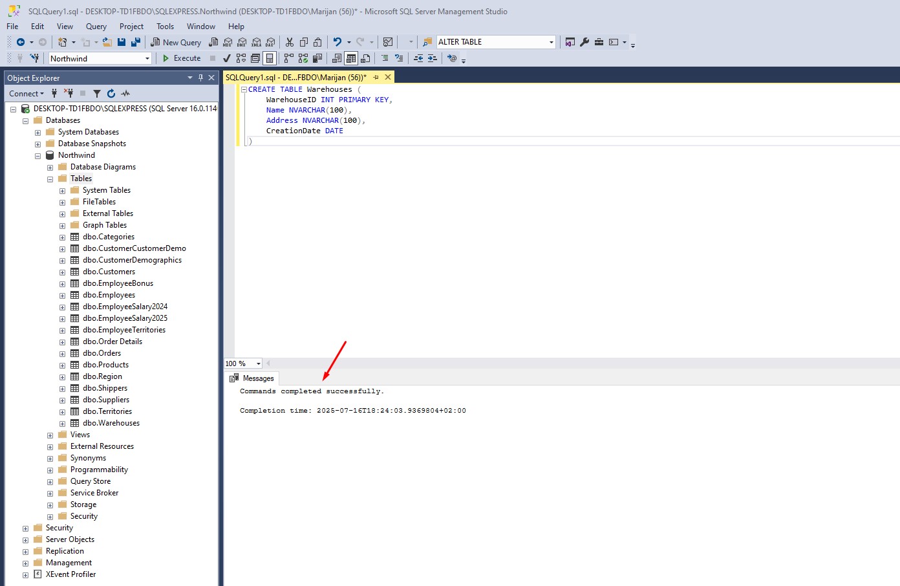Open the 100 % zoom dropdown
Image resolution: width=900 pixels, height=586 pixels.
[x=258, y=364]
